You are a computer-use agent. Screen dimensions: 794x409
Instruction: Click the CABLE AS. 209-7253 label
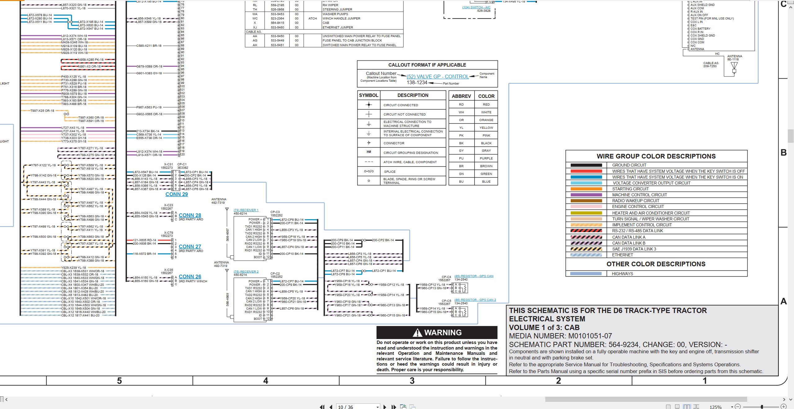pyautogui.click(x=711, y=64)
